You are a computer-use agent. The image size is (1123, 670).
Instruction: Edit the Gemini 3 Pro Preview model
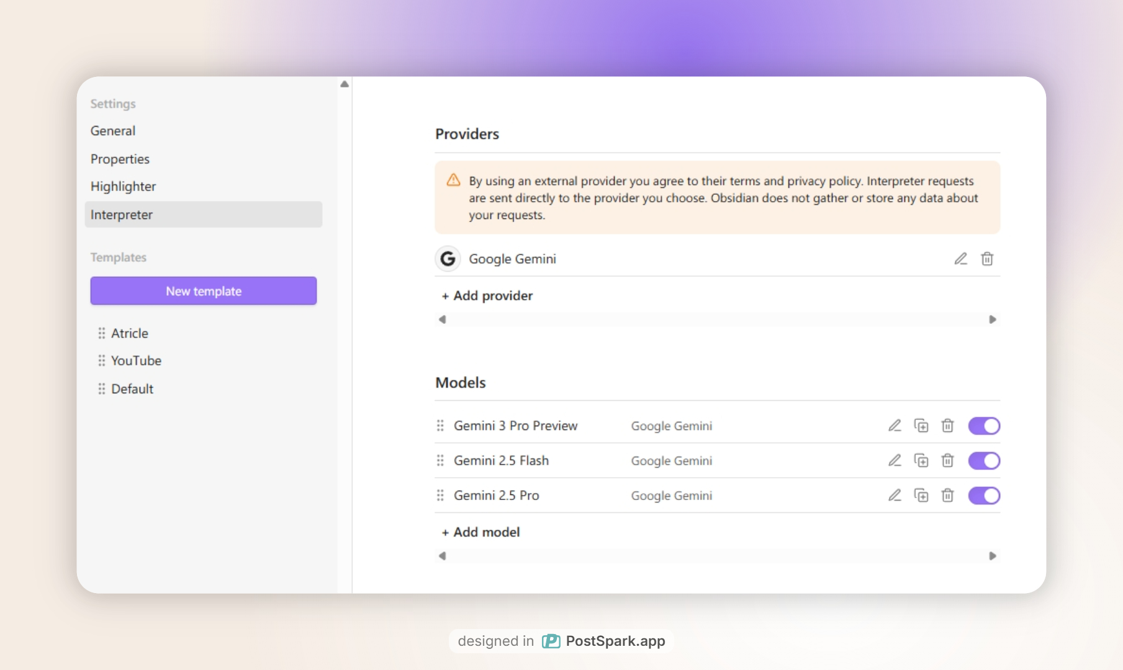[x=895, y=426]
